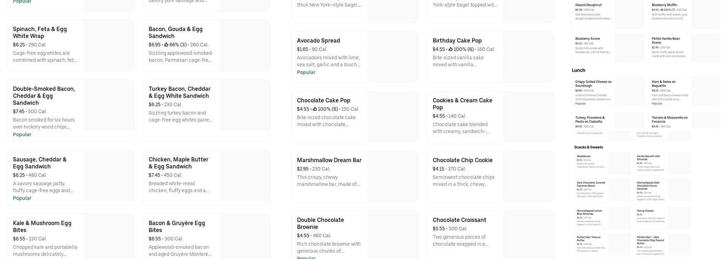Select the Marshmallow Dream Bar

329,161
